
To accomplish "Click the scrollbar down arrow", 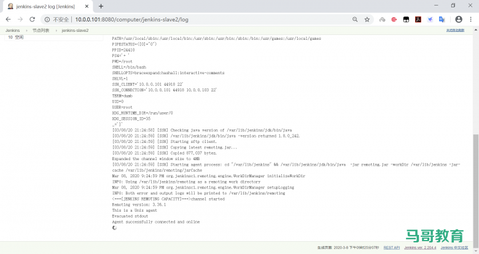I will tap(476, 251).
